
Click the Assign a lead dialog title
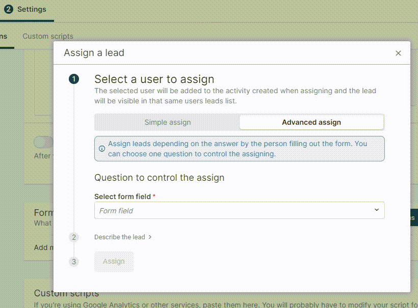94,53
